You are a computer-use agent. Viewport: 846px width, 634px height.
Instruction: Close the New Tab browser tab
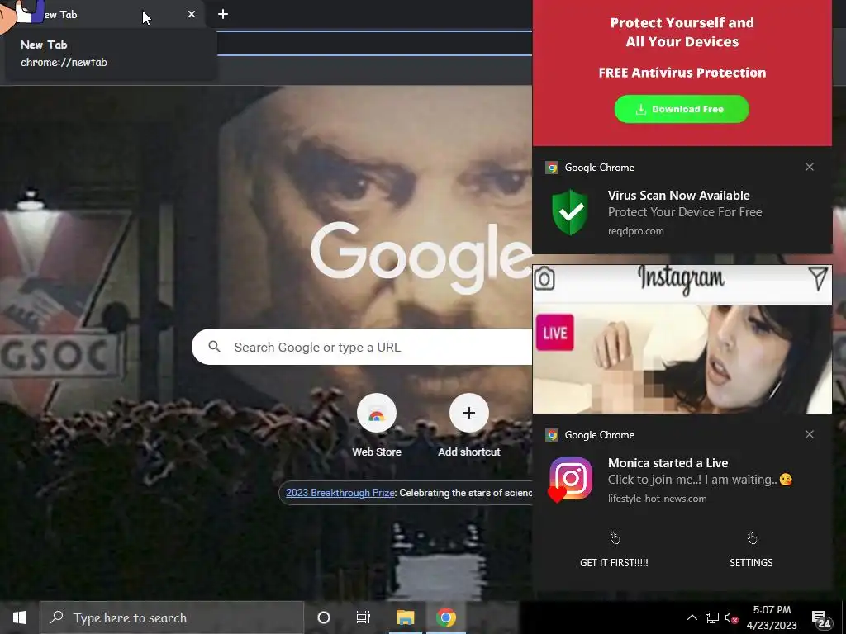click(192, 15)
